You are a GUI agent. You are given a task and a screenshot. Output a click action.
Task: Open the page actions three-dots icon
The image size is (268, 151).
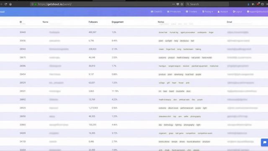(x=173, y=4)
